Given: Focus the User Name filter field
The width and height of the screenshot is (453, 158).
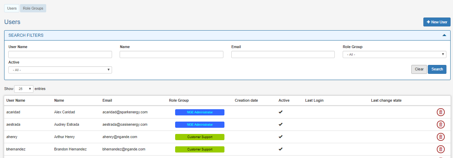Looking at the screenshot, I should point(60,54).
